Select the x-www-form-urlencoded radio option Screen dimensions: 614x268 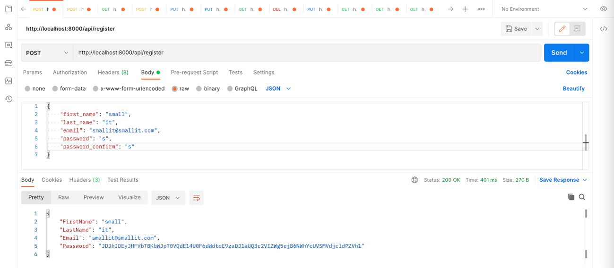[129, 89]
